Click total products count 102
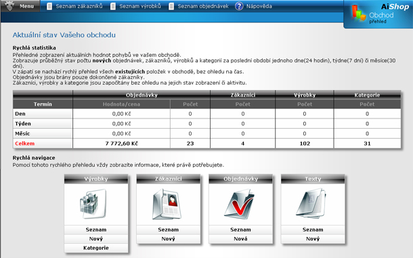The width and height of the screenshot is (413, 258). (305, 144)
